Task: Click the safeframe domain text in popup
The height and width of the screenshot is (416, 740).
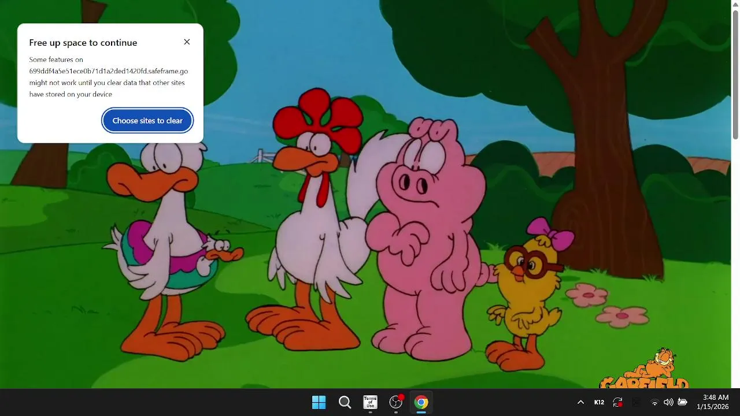Action: click(x=109, y=71)
